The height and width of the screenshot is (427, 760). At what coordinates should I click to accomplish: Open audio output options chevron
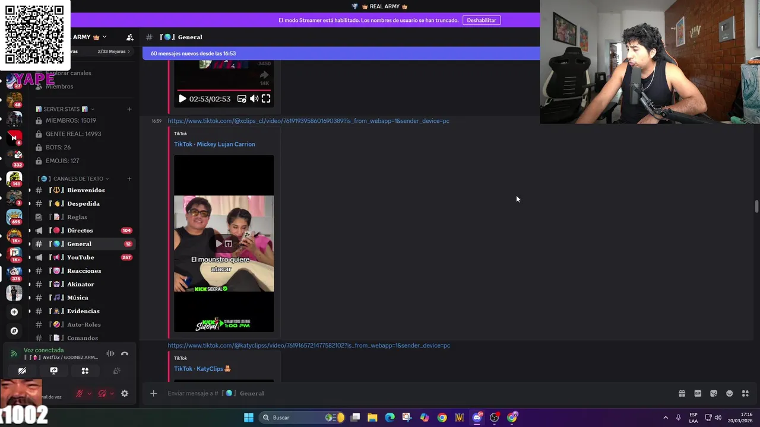point(112,393)
